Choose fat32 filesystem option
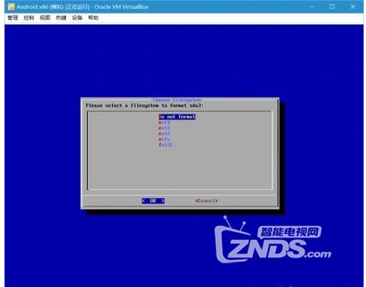This screenshot has height=287, width=366. [x=166, y=145]
